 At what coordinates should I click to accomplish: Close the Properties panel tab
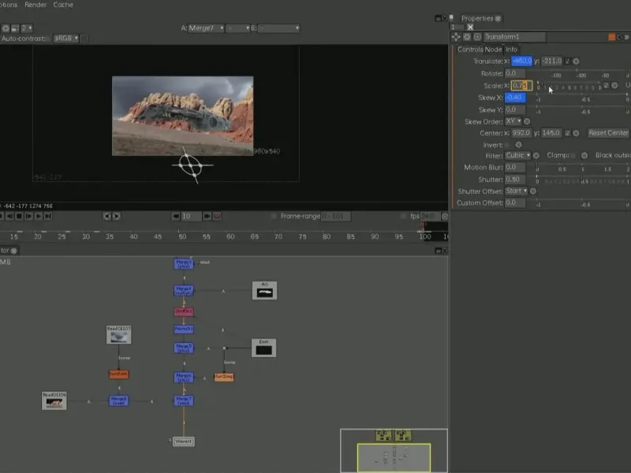click(498, 18)
